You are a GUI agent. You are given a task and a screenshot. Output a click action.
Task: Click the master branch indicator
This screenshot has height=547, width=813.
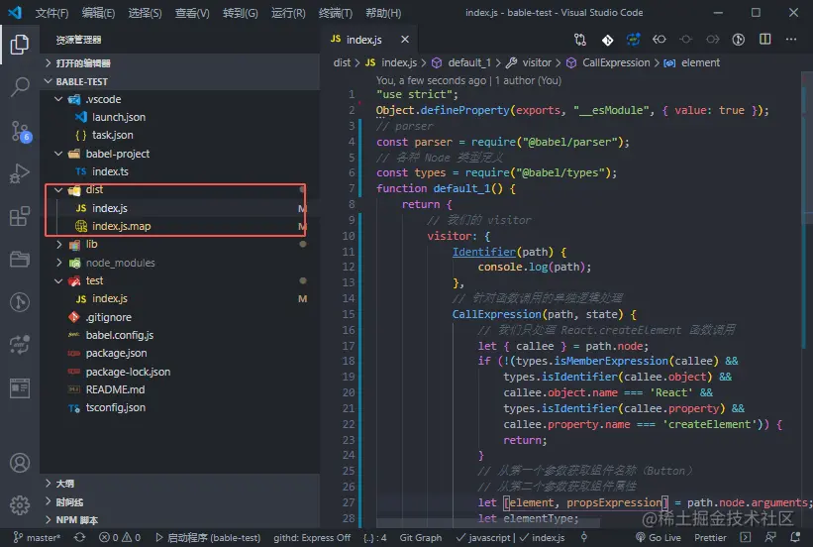[x=37, y=537]
